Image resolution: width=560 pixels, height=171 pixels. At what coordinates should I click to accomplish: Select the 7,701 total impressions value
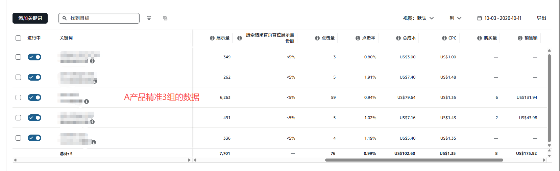pyautogui.click(x=225, y=153)
